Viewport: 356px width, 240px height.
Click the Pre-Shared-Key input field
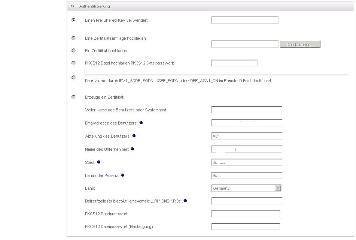point(245,20)
